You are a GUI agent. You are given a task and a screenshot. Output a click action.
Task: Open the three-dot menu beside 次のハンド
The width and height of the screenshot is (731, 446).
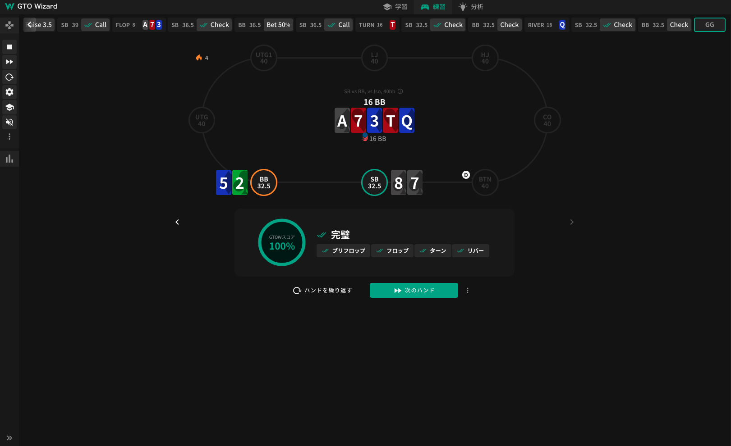[468, 291]
